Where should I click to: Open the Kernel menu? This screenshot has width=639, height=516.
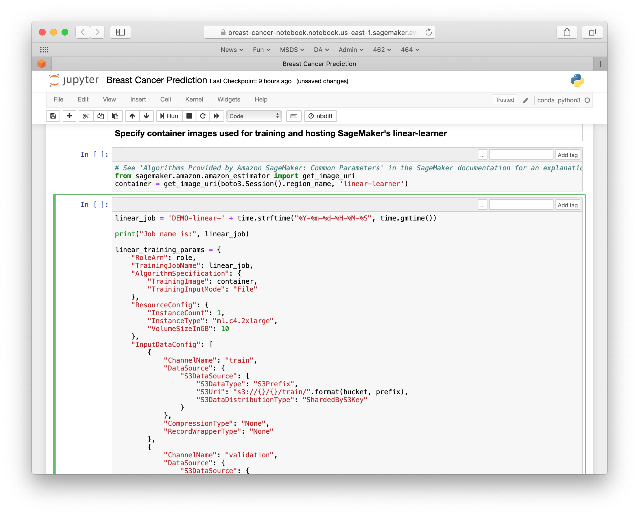click(194, 100)
